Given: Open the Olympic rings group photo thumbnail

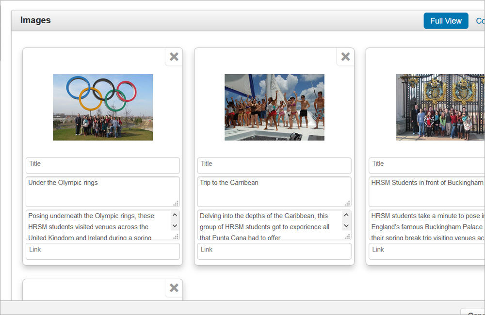Looking at the screenshot, I should (x=103, y=107).
